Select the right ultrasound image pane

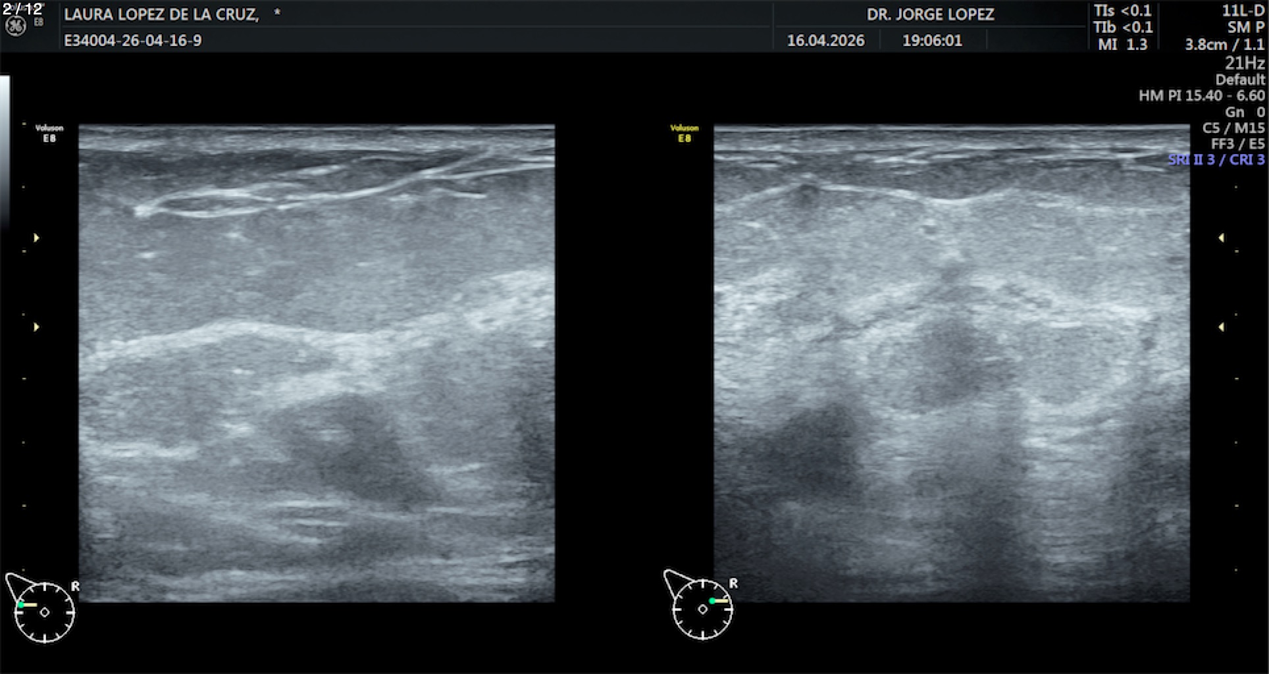pyautogui.click(x=952, y=363)
